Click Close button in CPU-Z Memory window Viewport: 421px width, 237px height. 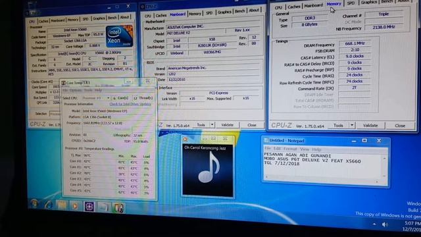[x=400, y=126]
